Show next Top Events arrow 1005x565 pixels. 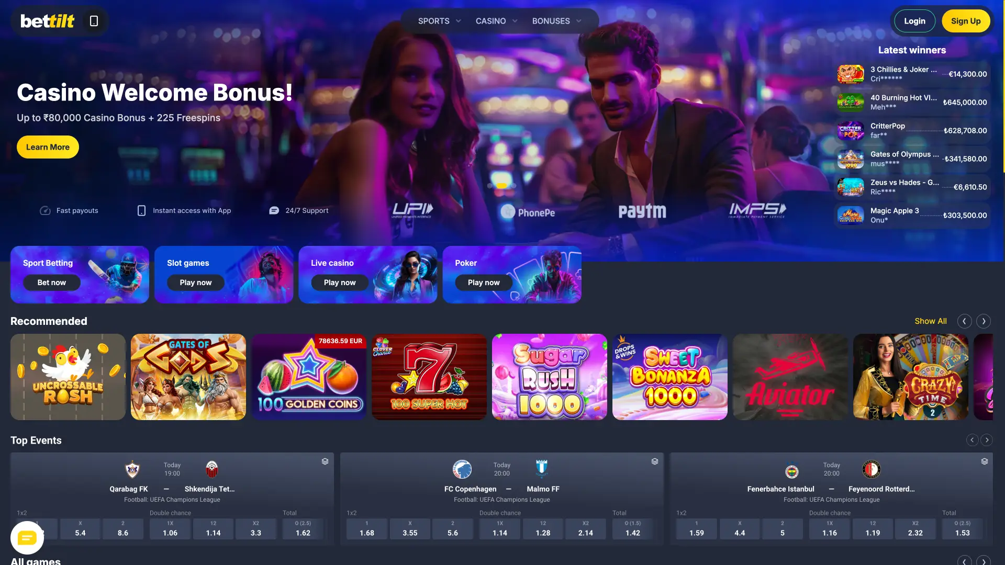[987, 440]
